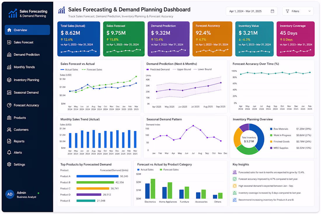Click the Raw Materials $1.25M (39%) value
Viewport: 321px width, 214px height.
tap(303, 129)
